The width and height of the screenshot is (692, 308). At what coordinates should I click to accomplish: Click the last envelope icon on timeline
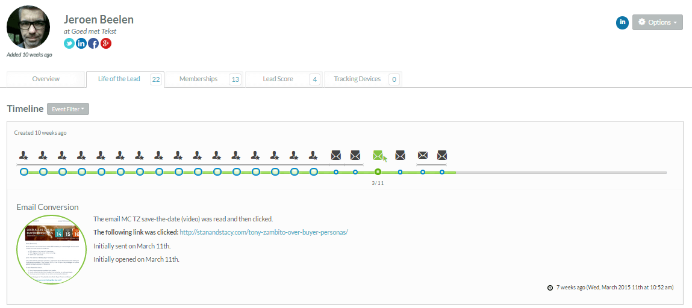[442, 155]
